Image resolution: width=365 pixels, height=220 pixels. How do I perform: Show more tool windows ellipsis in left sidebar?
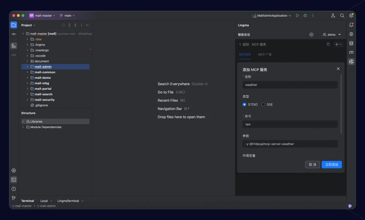14,55
